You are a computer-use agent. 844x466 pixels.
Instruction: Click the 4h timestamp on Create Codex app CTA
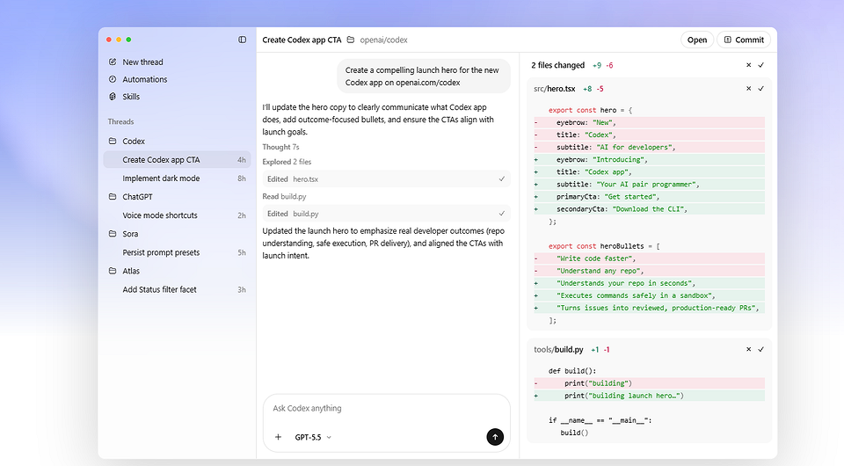(x=242, y=160)
